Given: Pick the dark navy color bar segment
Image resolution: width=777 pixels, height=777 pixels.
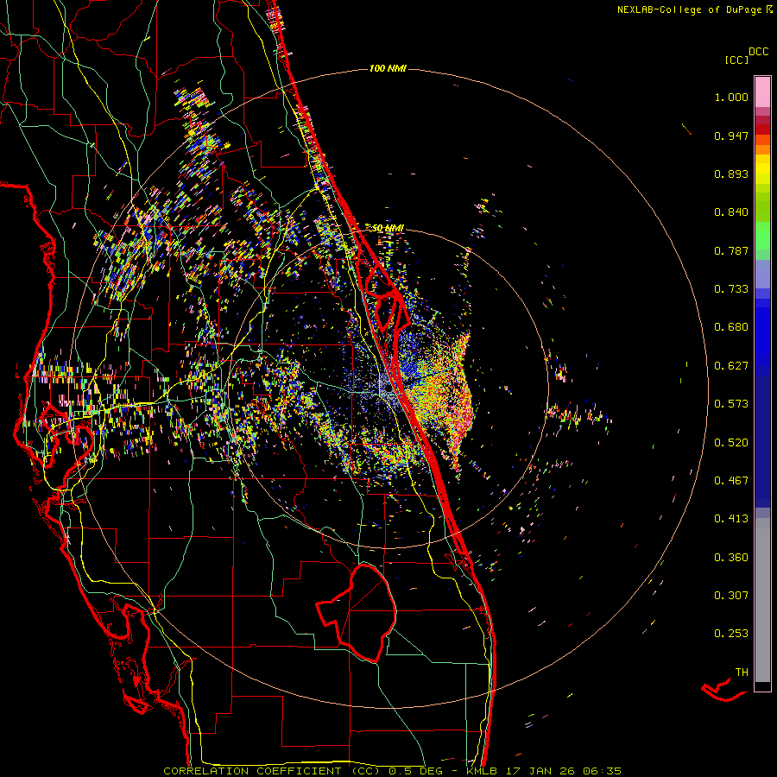Looking at the screenshot, I should 762,441.
